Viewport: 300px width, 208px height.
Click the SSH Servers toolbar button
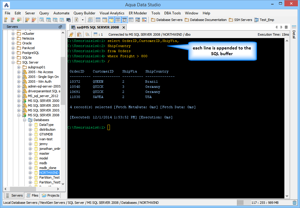[x=240, y=20]
